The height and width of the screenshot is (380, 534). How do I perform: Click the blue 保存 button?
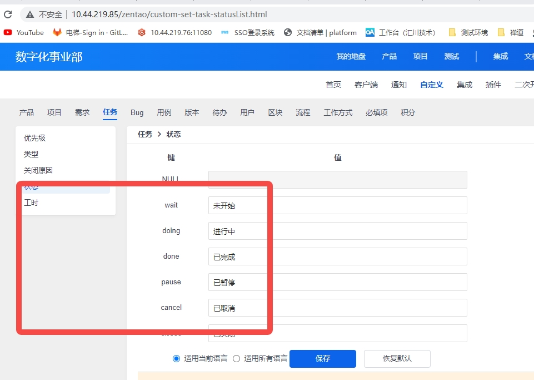(x=323, y=359)
